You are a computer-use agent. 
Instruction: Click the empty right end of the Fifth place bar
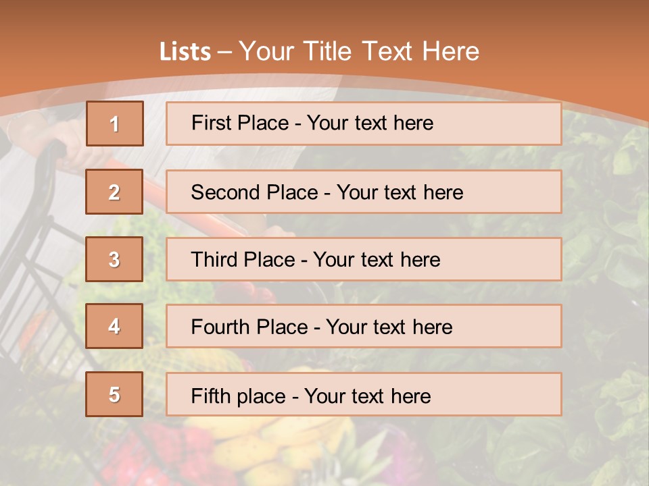click(514, 395)
